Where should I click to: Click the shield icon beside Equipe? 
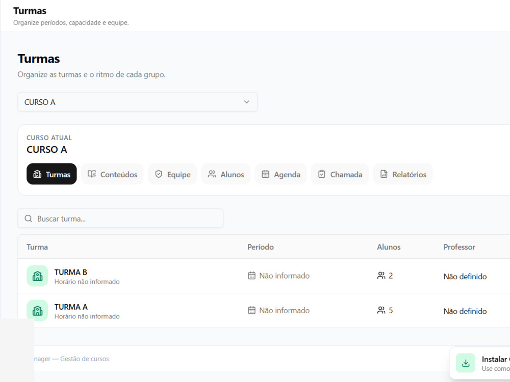(159, 174)
